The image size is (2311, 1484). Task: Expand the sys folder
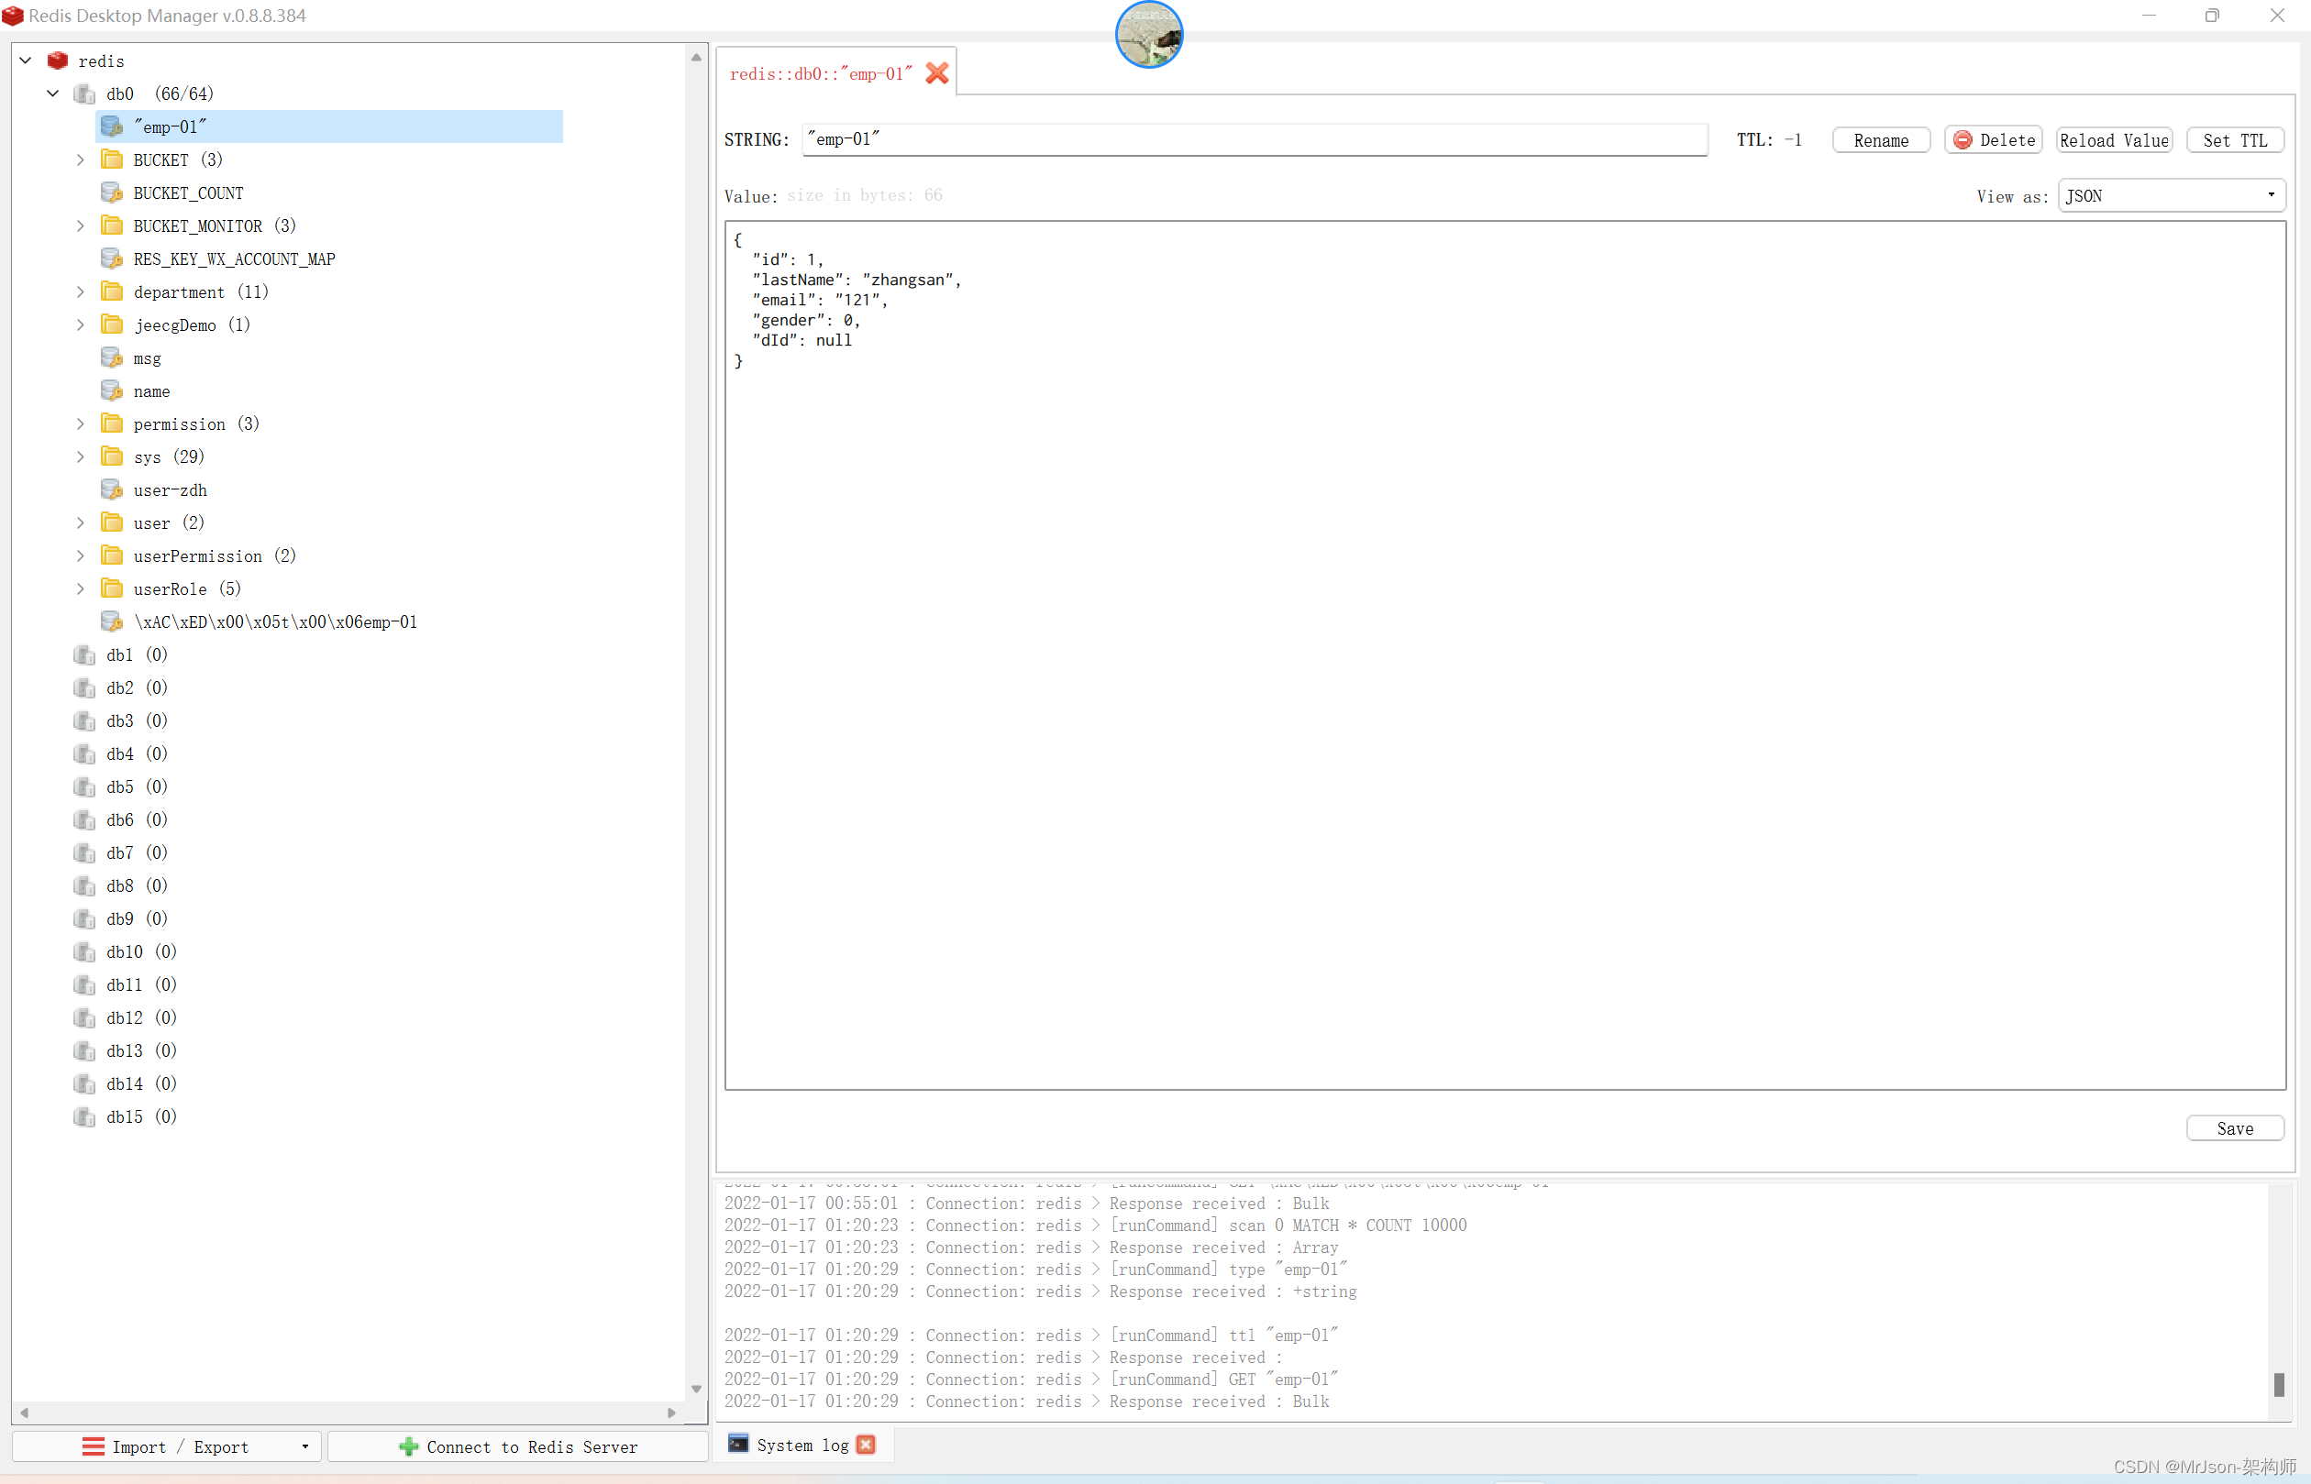point(81,456)
